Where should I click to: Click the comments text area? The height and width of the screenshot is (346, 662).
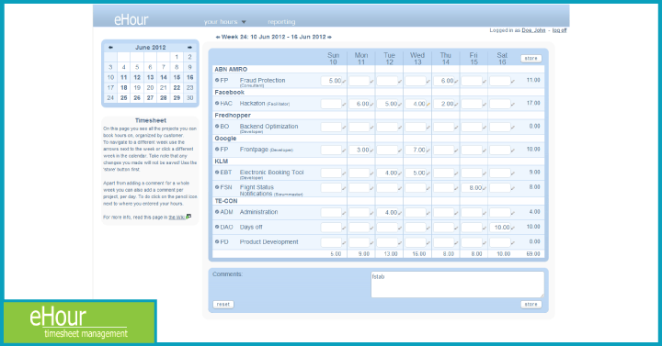coord(458,285)
